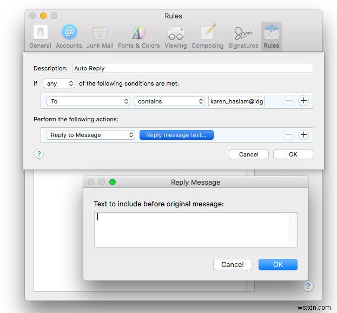Open the 'Reply to Message' action dropdown
The height and width of the screenshot is (313, 337).
91,135
